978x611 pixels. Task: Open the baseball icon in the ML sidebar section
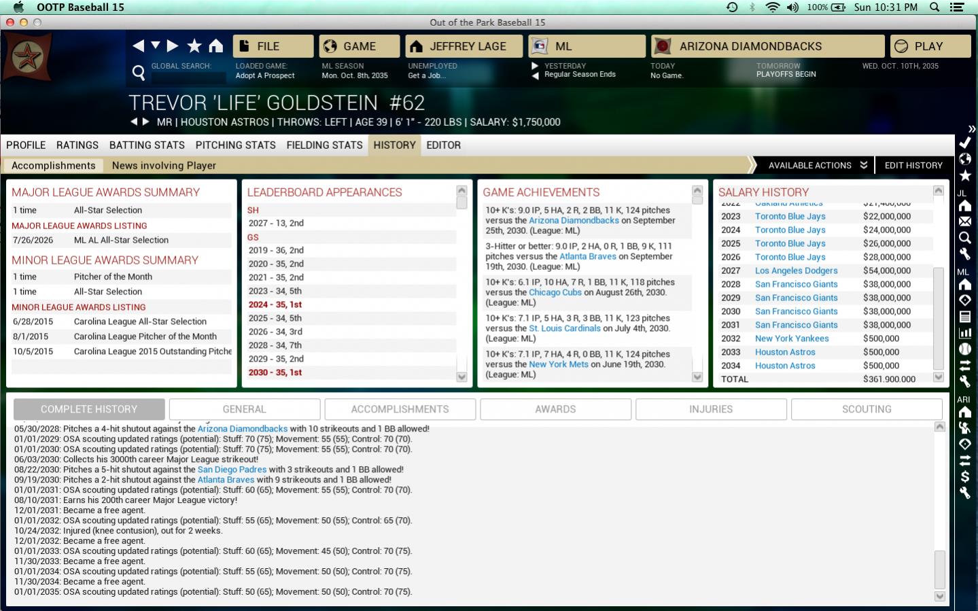click(964, 349)
